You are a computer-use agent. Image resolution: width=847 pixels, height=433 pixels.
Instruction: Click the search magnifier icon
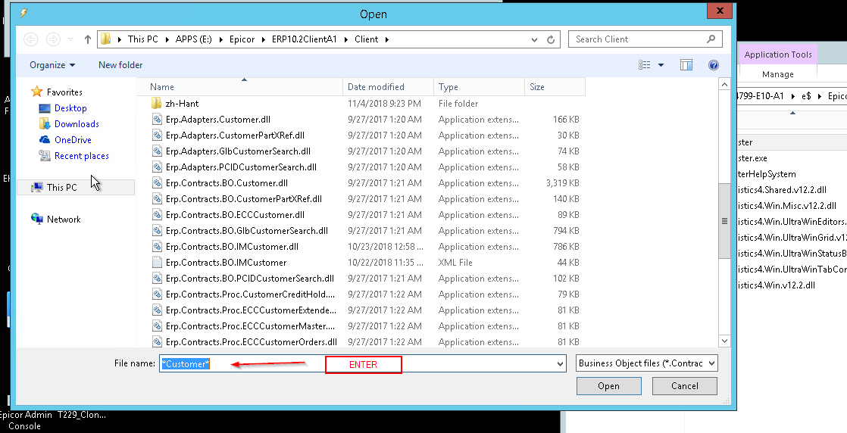click(711, 39)
